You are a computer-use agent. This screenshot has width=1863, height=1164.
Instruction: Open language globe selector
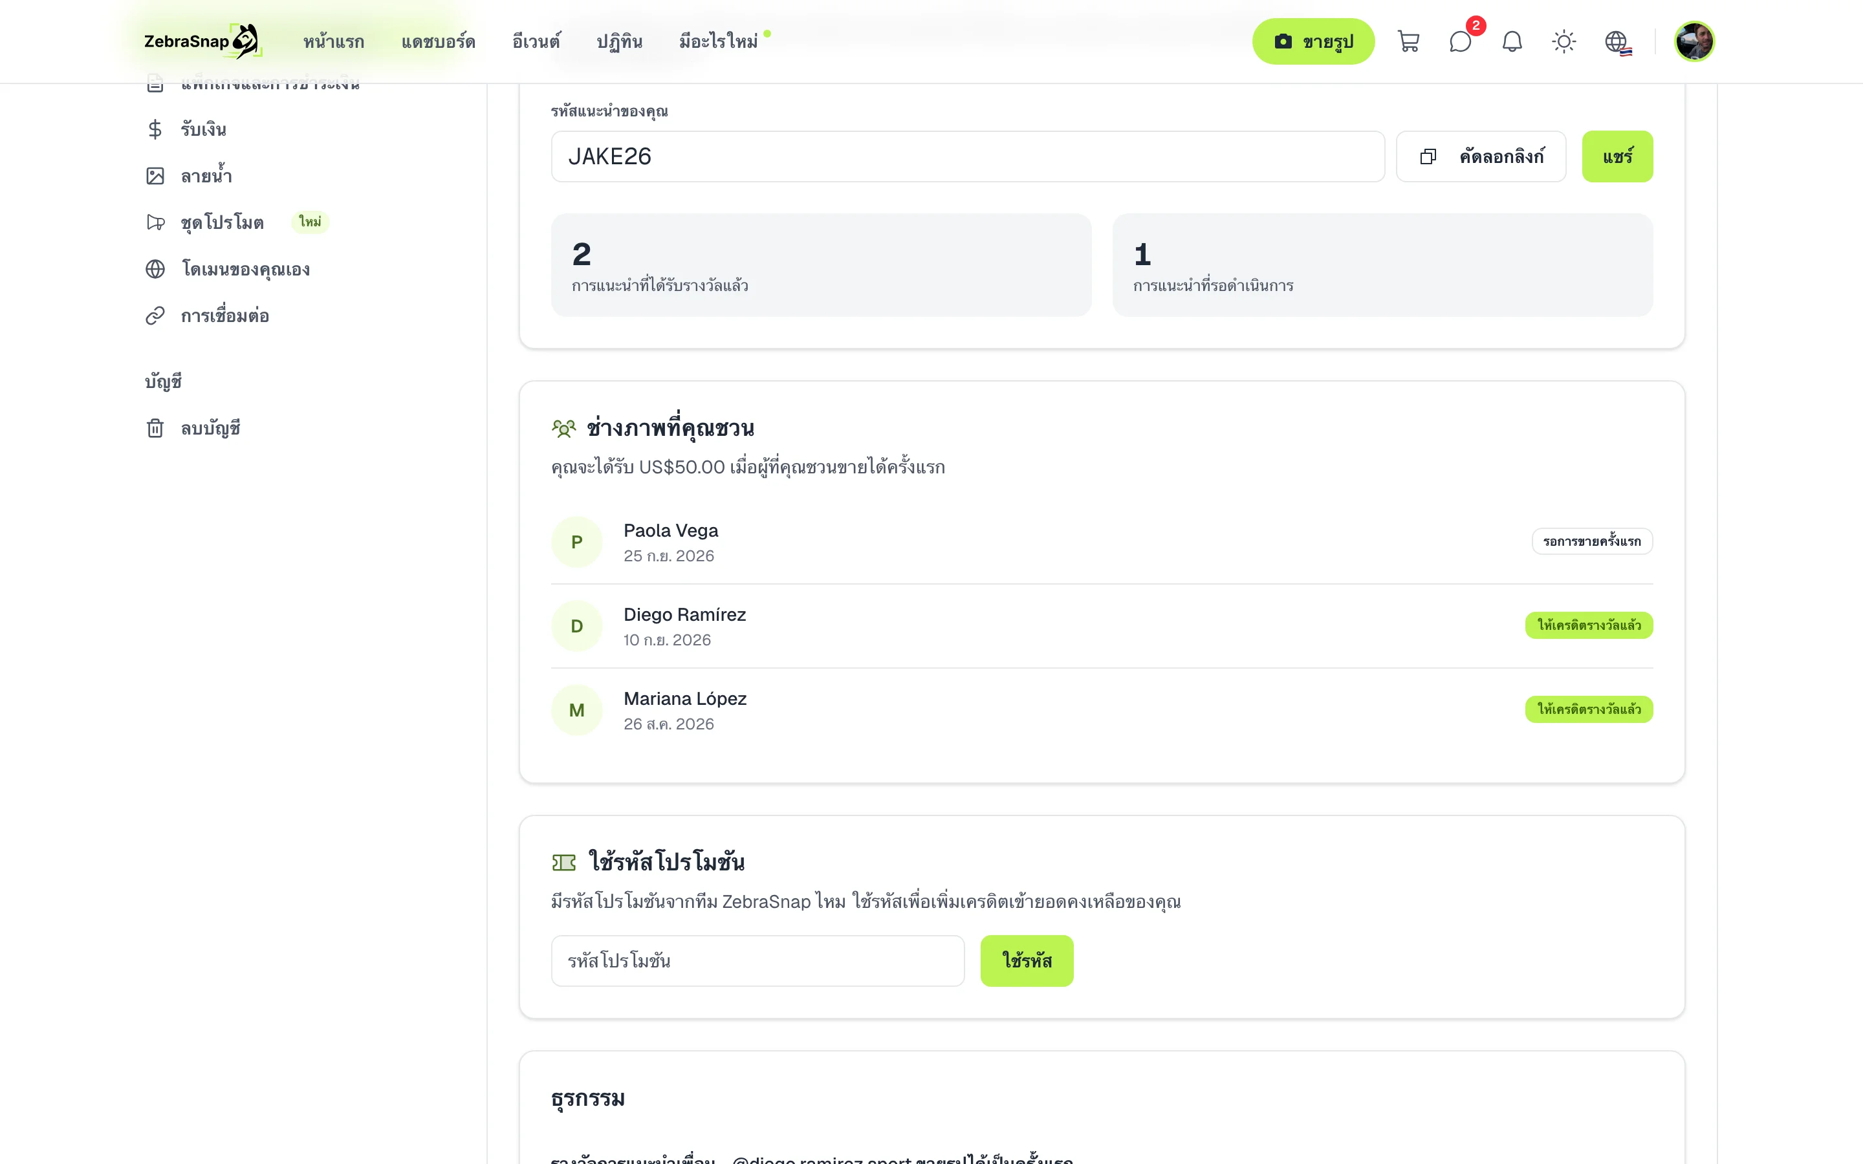tap(1617, 41)
